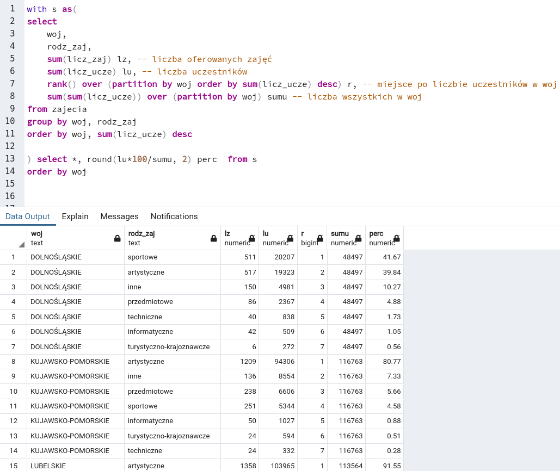Click the lock icon in r column header
This screenshot has height=471, width=560.
tap(320, 238)
